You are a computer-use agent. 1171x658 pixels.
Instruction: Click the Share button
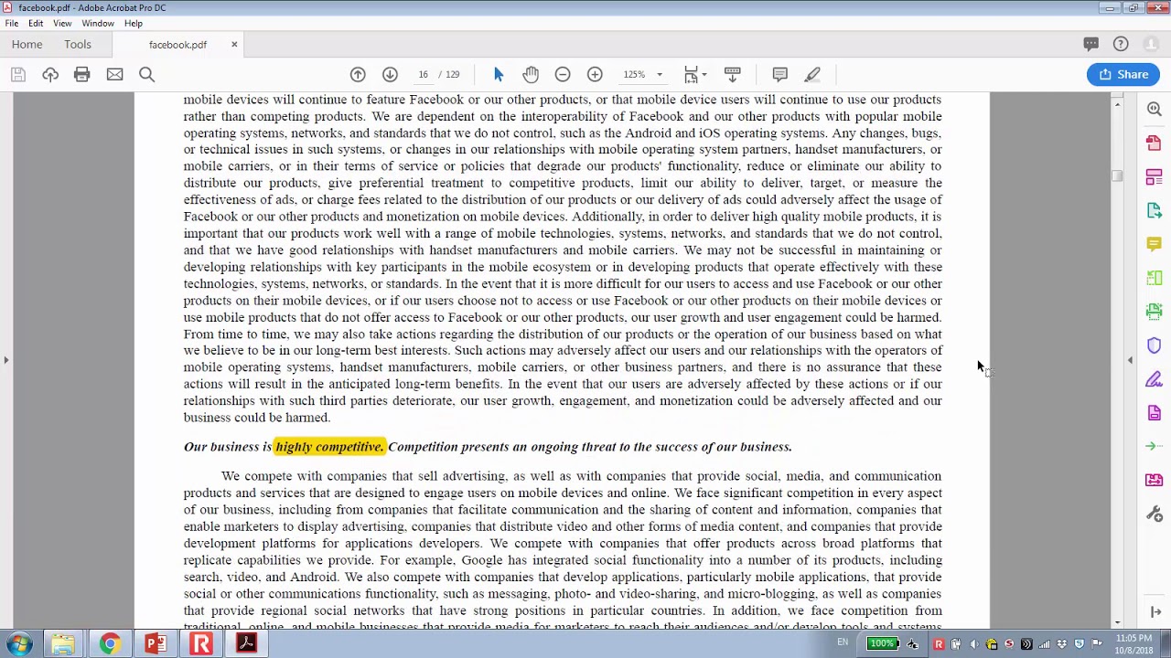(x=1123, y=74)
